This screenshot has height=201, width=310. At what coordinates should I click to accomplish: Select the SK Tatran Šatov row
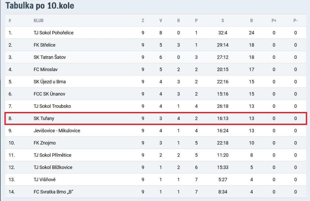point(156,57)
